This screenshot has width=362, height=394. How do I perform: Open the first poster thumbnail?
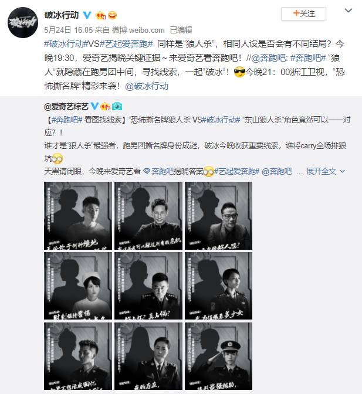[78, 216]
